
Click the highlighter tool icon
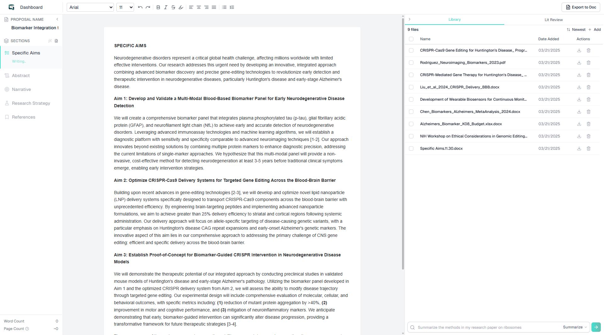click(181, 7)
